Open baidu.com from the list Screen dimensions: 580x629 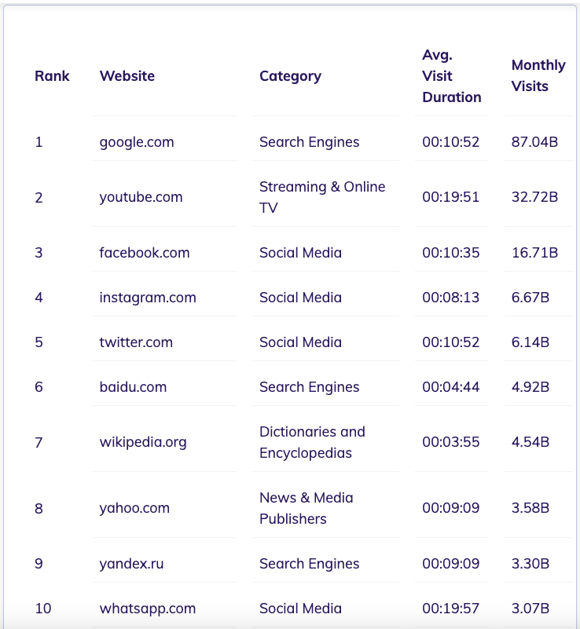point(133,387)
